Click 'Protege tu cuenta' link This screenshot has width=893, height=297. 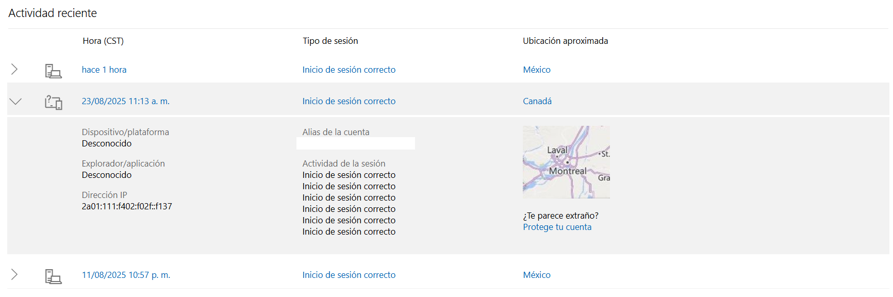557,227
